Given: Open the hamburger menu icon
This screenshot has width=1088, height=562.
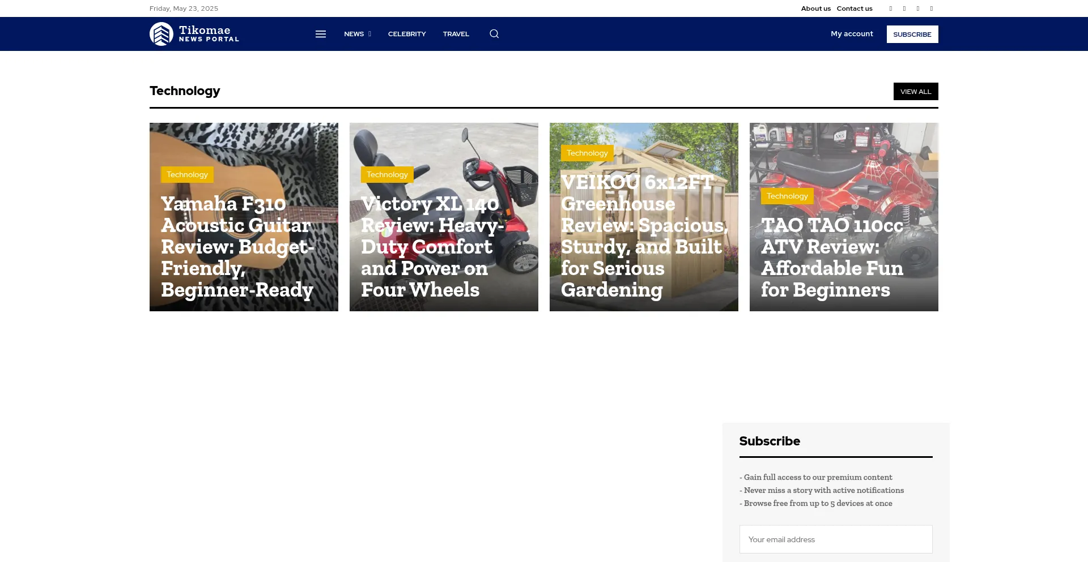Looking at the screenshot, I should 321,34.
